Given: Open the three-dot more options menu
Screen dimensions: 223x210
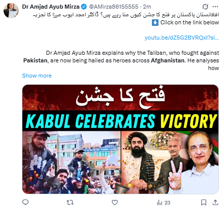Looking at the screenshot, I should pyautogui.click(x=215, y=7).
